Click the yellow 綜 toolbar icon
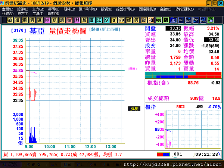This screenshot has height=168, width=224. click(x=54, y=20)
